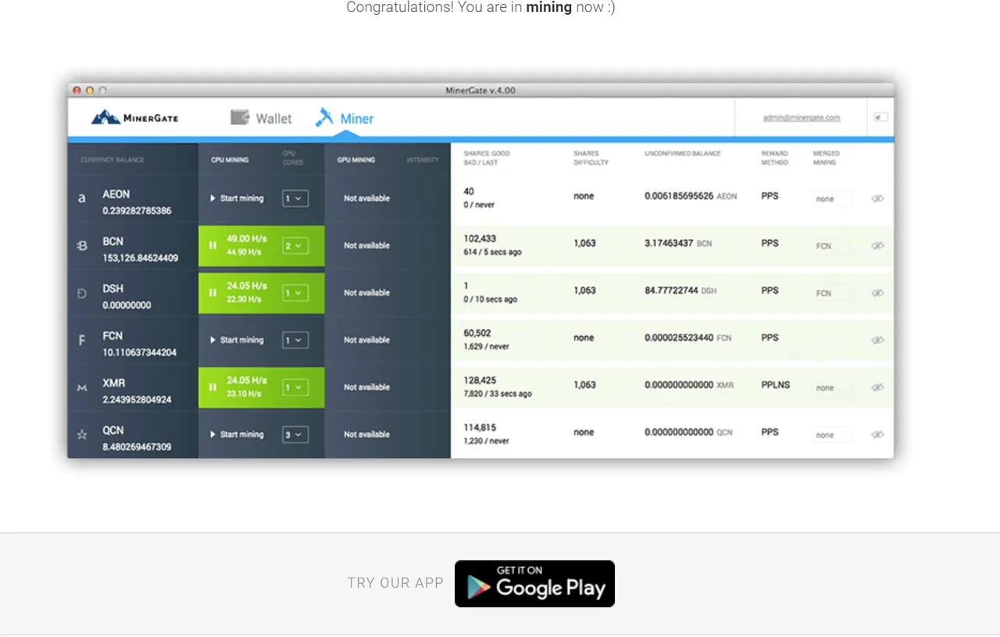Pause BCN CPU mining
This screenshot has height=637, width=1000.
(x=212, y=245)
